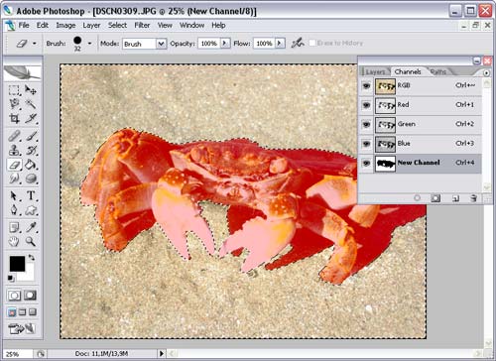Choose the Brush tool in toolbox

[31, 136]
